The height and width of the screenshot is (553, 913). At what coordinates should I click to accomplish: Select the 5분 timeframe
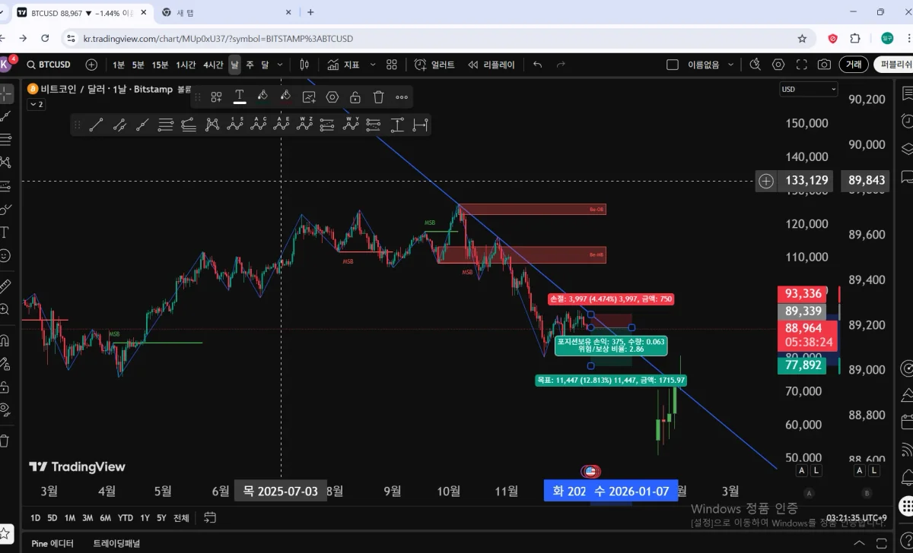(138, 65)
